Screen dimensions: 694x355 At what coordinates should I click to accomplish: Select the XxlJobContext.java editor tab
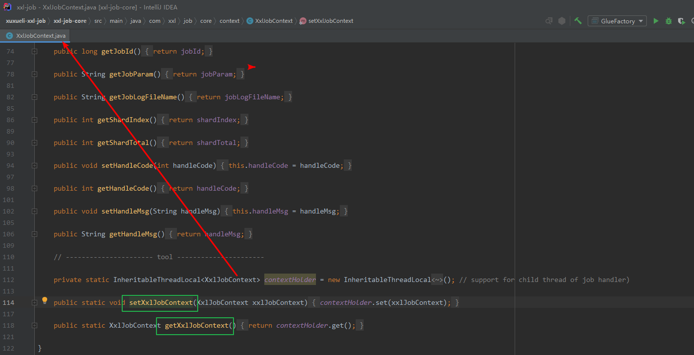click(35, 36)
